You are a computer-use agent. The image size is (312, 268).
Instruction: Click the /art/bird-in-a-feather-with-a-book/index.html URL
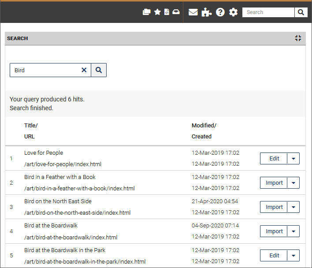coord(79,189)
